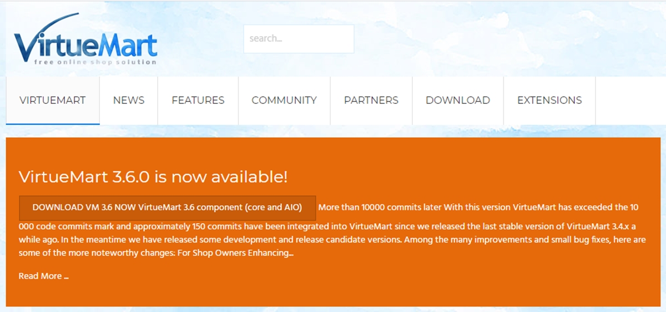666x312 pixels.
Task: Open the DOWNLOAD menu item
Action: [458, 100]
